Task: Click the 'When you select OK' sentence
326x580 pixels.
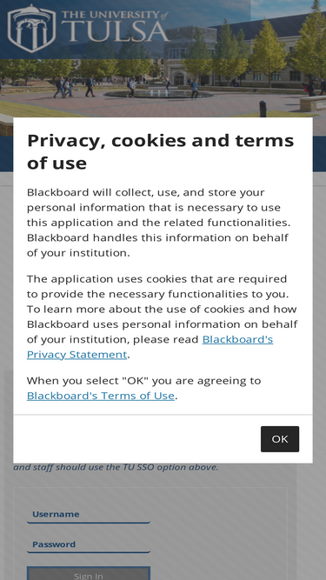Action: [143, 388]
